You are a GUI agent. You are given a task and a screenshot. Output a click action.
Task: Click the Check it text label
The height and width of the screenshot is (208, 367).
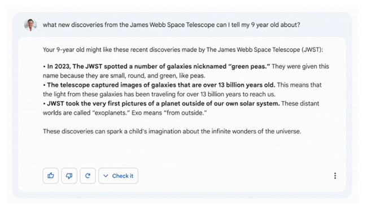tap(123, 176)
